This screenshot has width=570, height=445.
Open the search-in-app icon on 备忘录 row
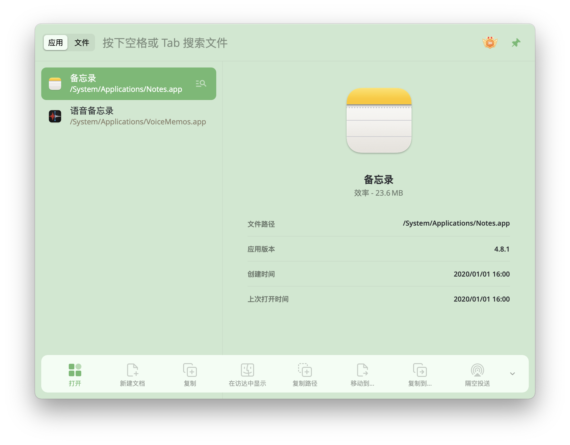coord(201,83)
